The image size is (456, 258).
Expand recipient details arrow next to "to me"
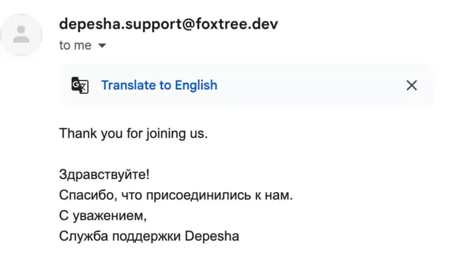tap(102, 45)
